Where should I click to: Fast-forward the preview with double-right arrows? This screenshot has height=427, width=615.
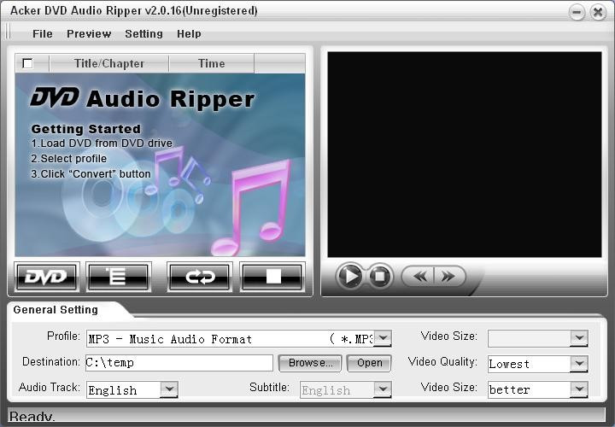pyautogui.click(x=448, y=276)
